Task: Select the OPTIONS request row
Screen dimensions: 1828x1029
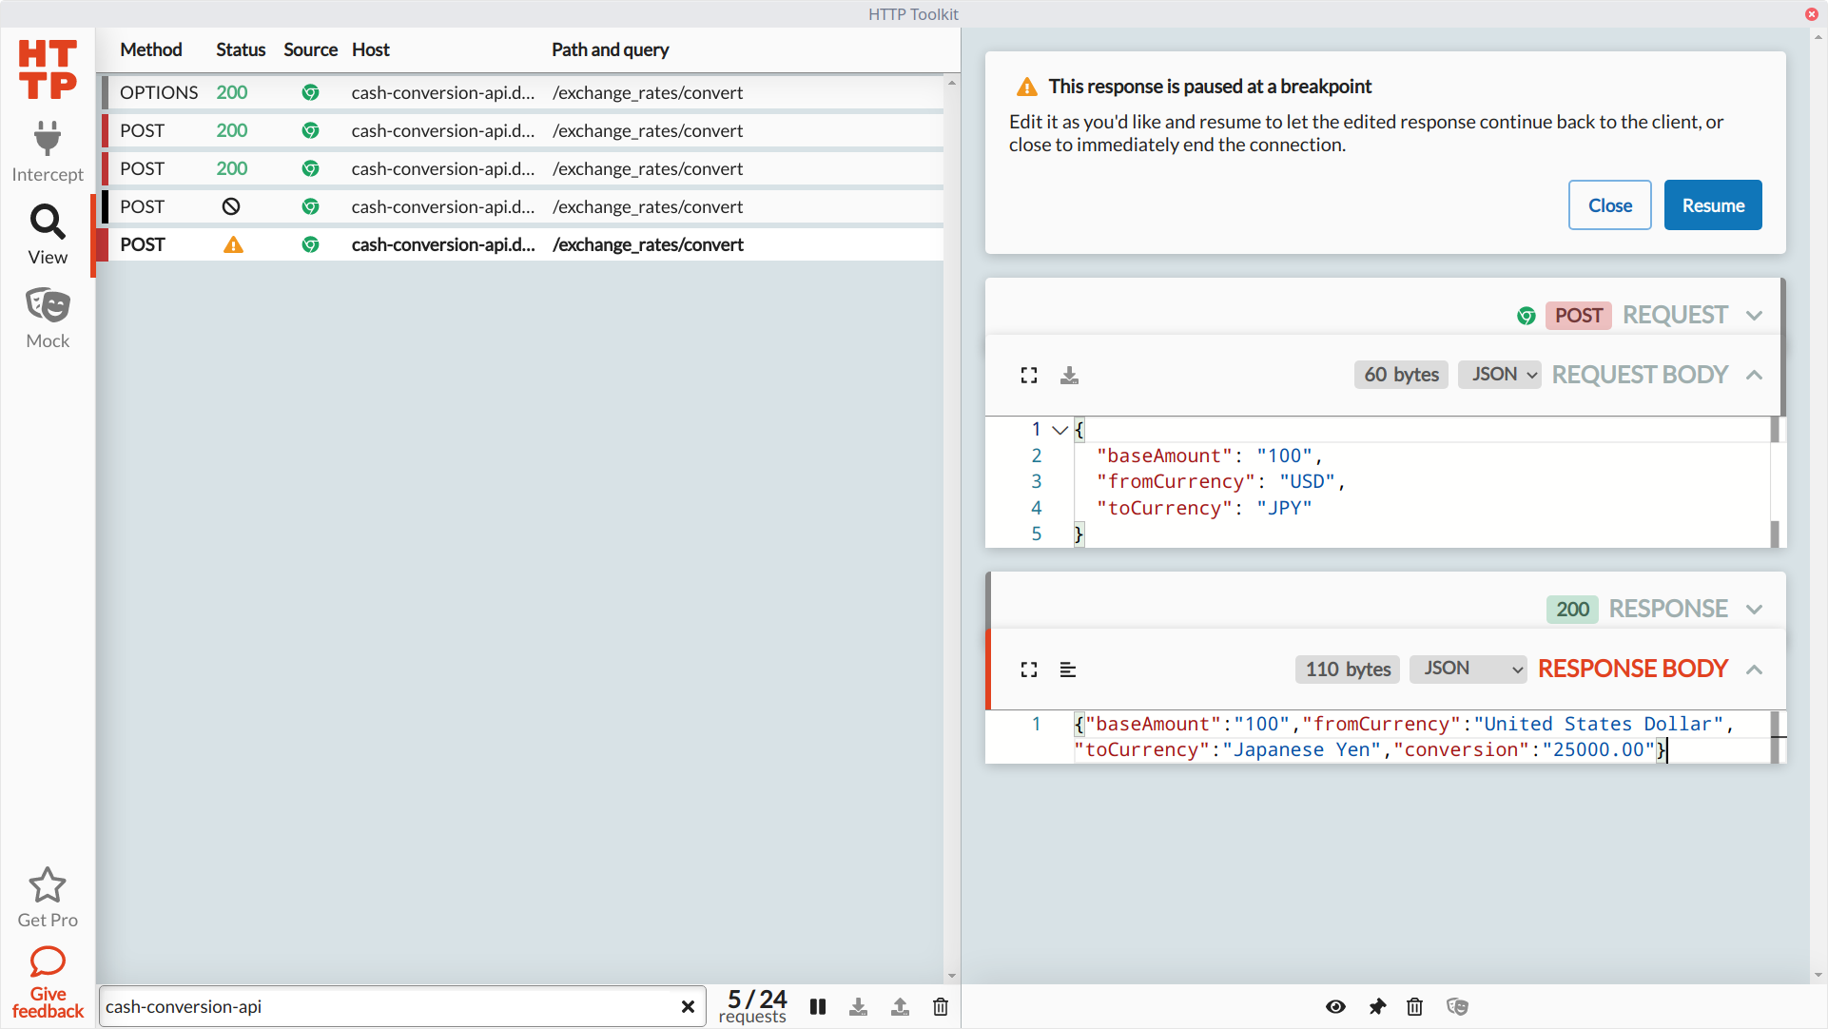Action: click(523, 92)
